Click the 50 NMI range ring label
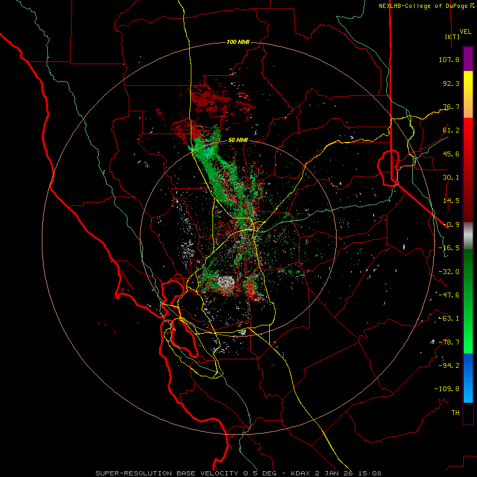The height and width of the screenshot is (477, 477). 238,140
